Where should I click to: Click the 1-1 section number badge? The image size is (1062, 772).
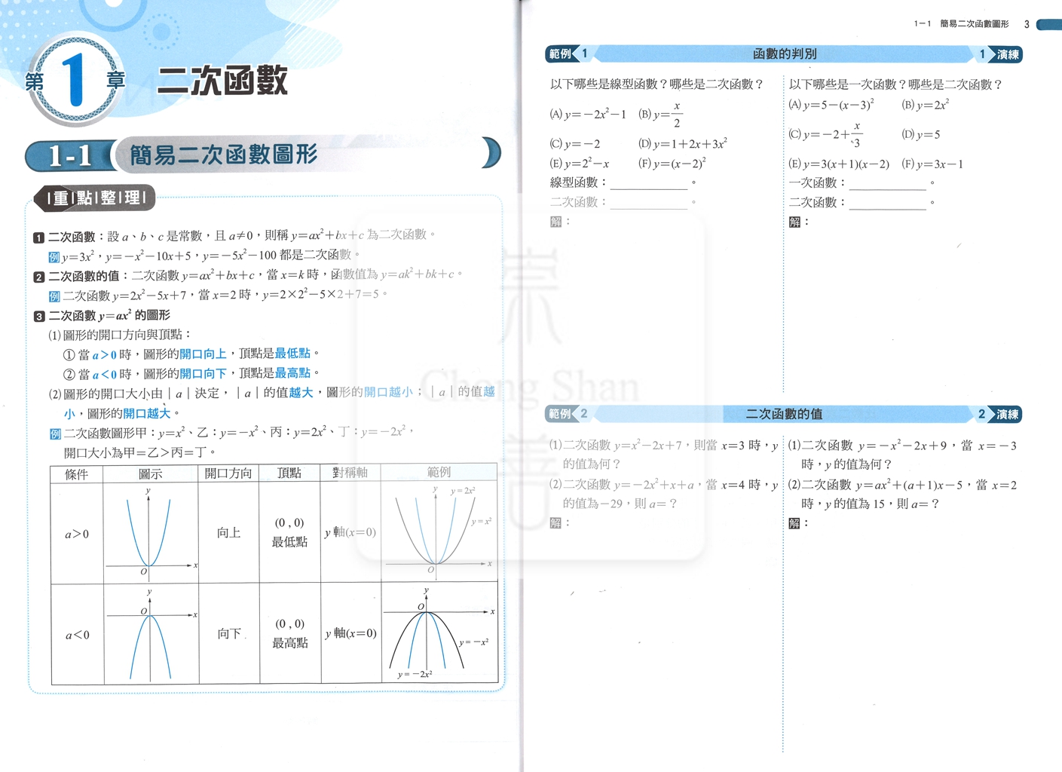69,156
